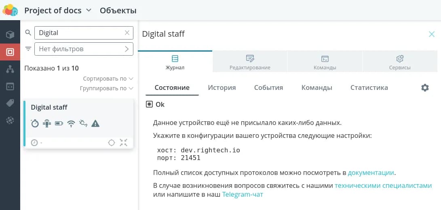The height and width of the screenshot is (210, 441).
Task: Click the Digital search input field
Action: click(79, 33)
